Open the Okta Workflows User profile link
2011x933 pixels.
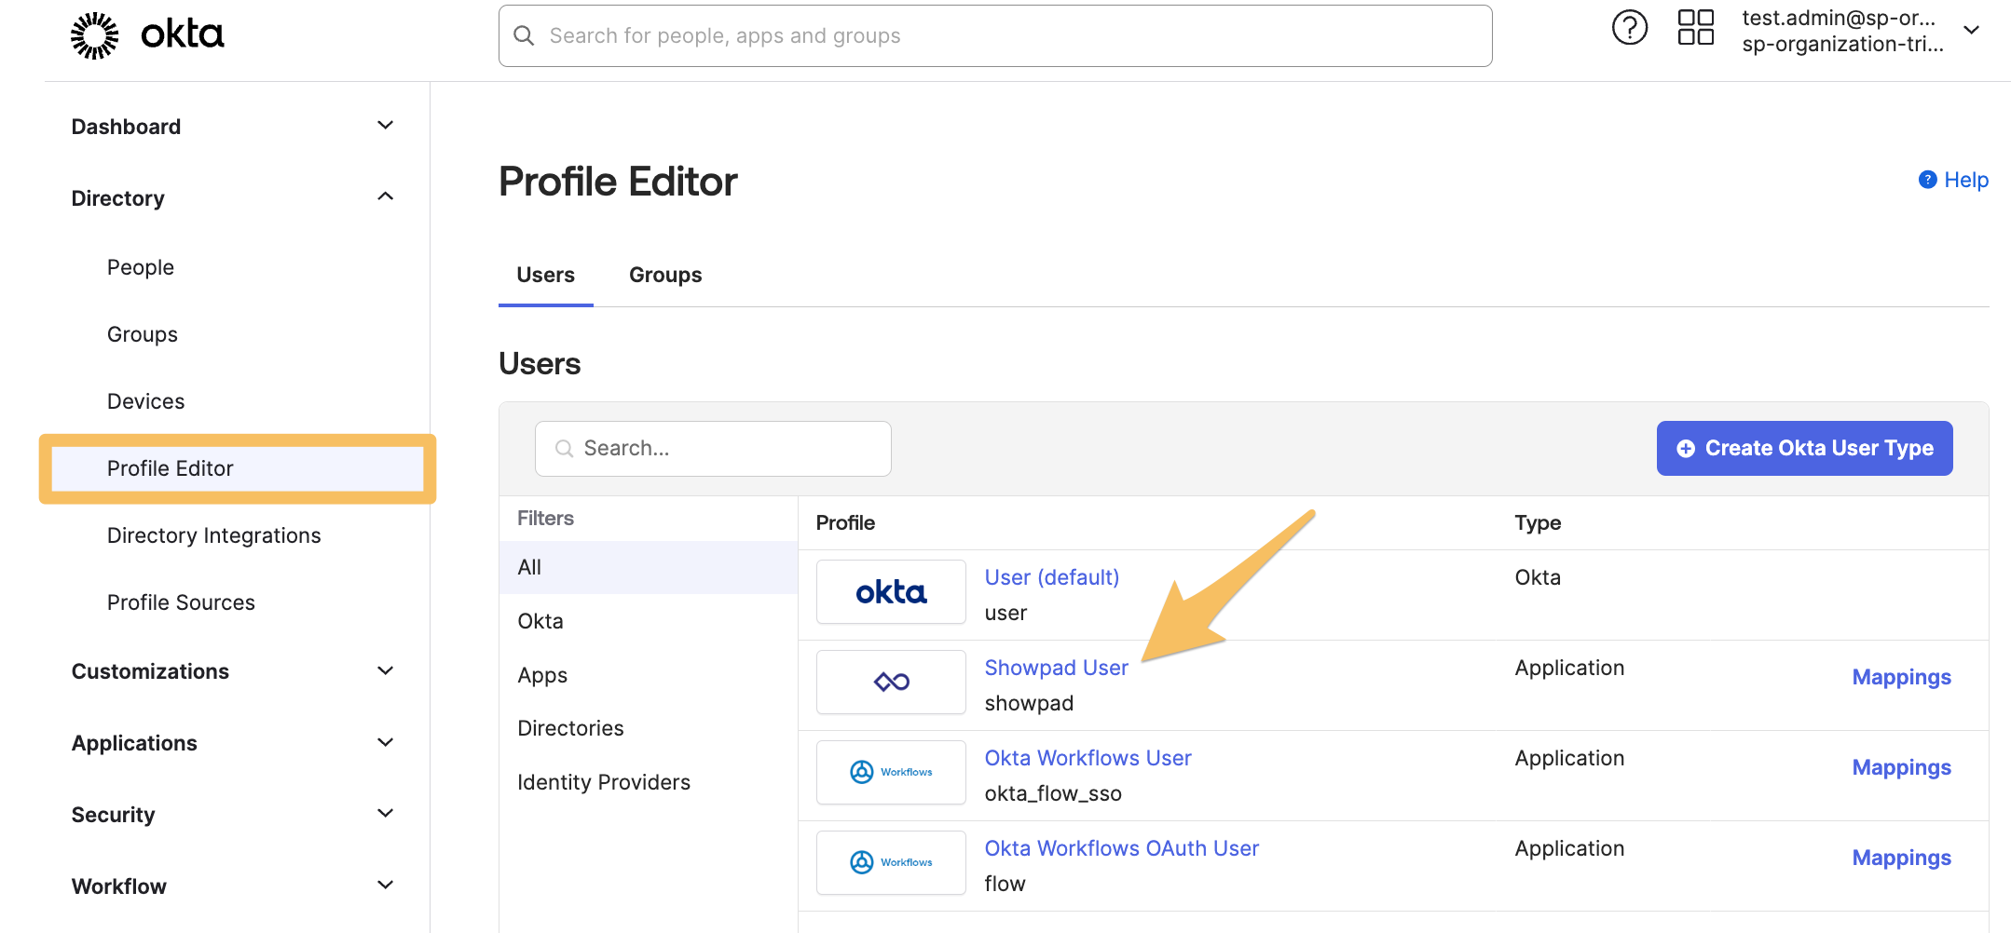pyautogui.click(x=1088, y=758)
